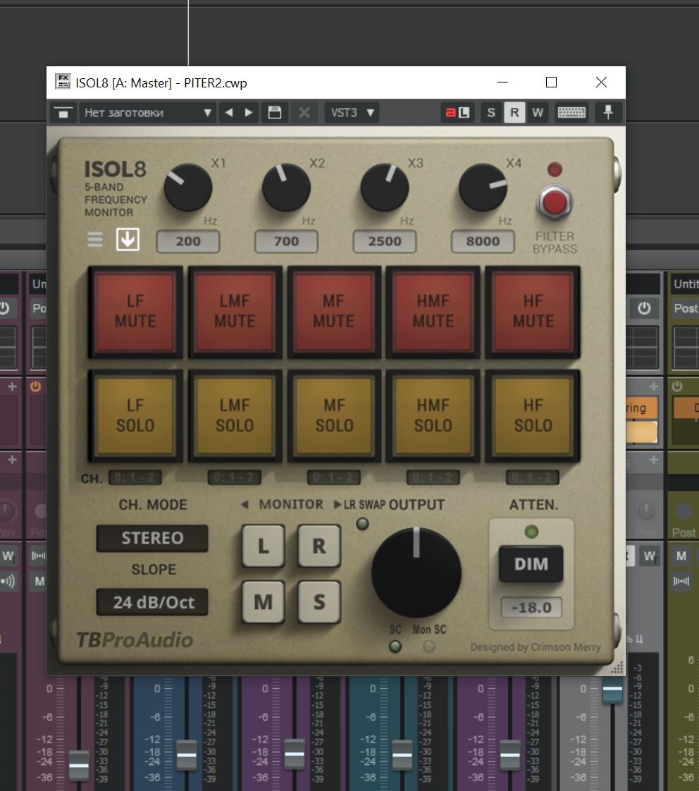This screenshot has width=699, height=791.
Task: Click the 2500 Hz value field
Action: coord(385,241)
